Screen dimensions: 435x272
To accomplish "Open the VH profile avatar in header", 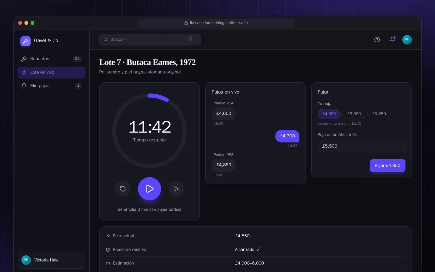I will click(x=407, y=39).
